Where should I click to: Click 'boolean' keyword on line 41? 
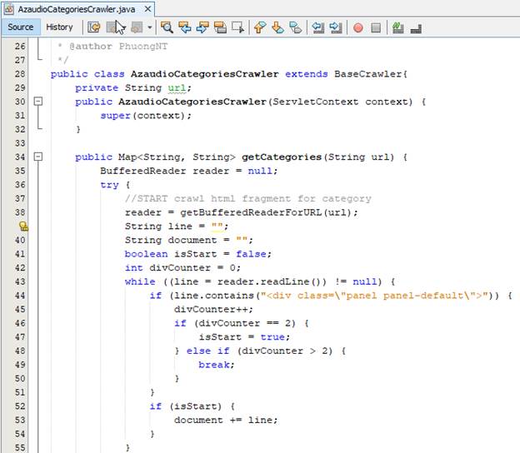(147, 254)
